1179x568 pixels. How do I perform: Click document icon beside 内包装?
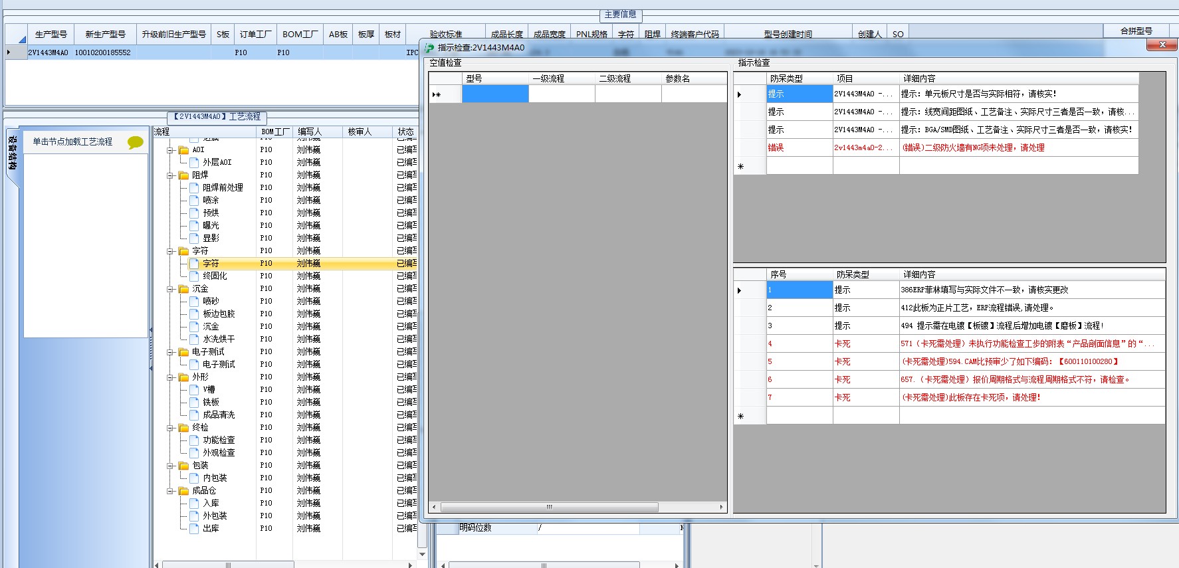tap(195, 478)
